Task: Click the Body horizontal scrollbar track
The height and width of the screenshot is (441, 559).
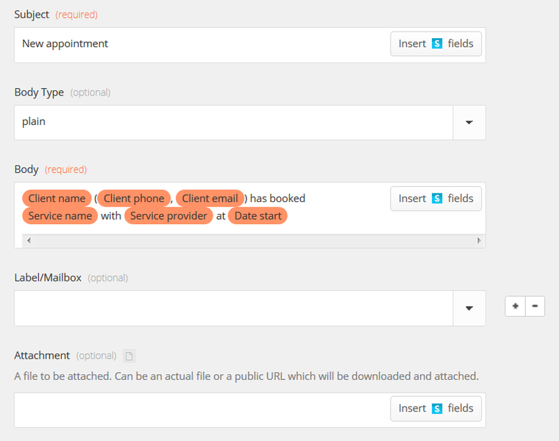Action: [x=250, y=241]
